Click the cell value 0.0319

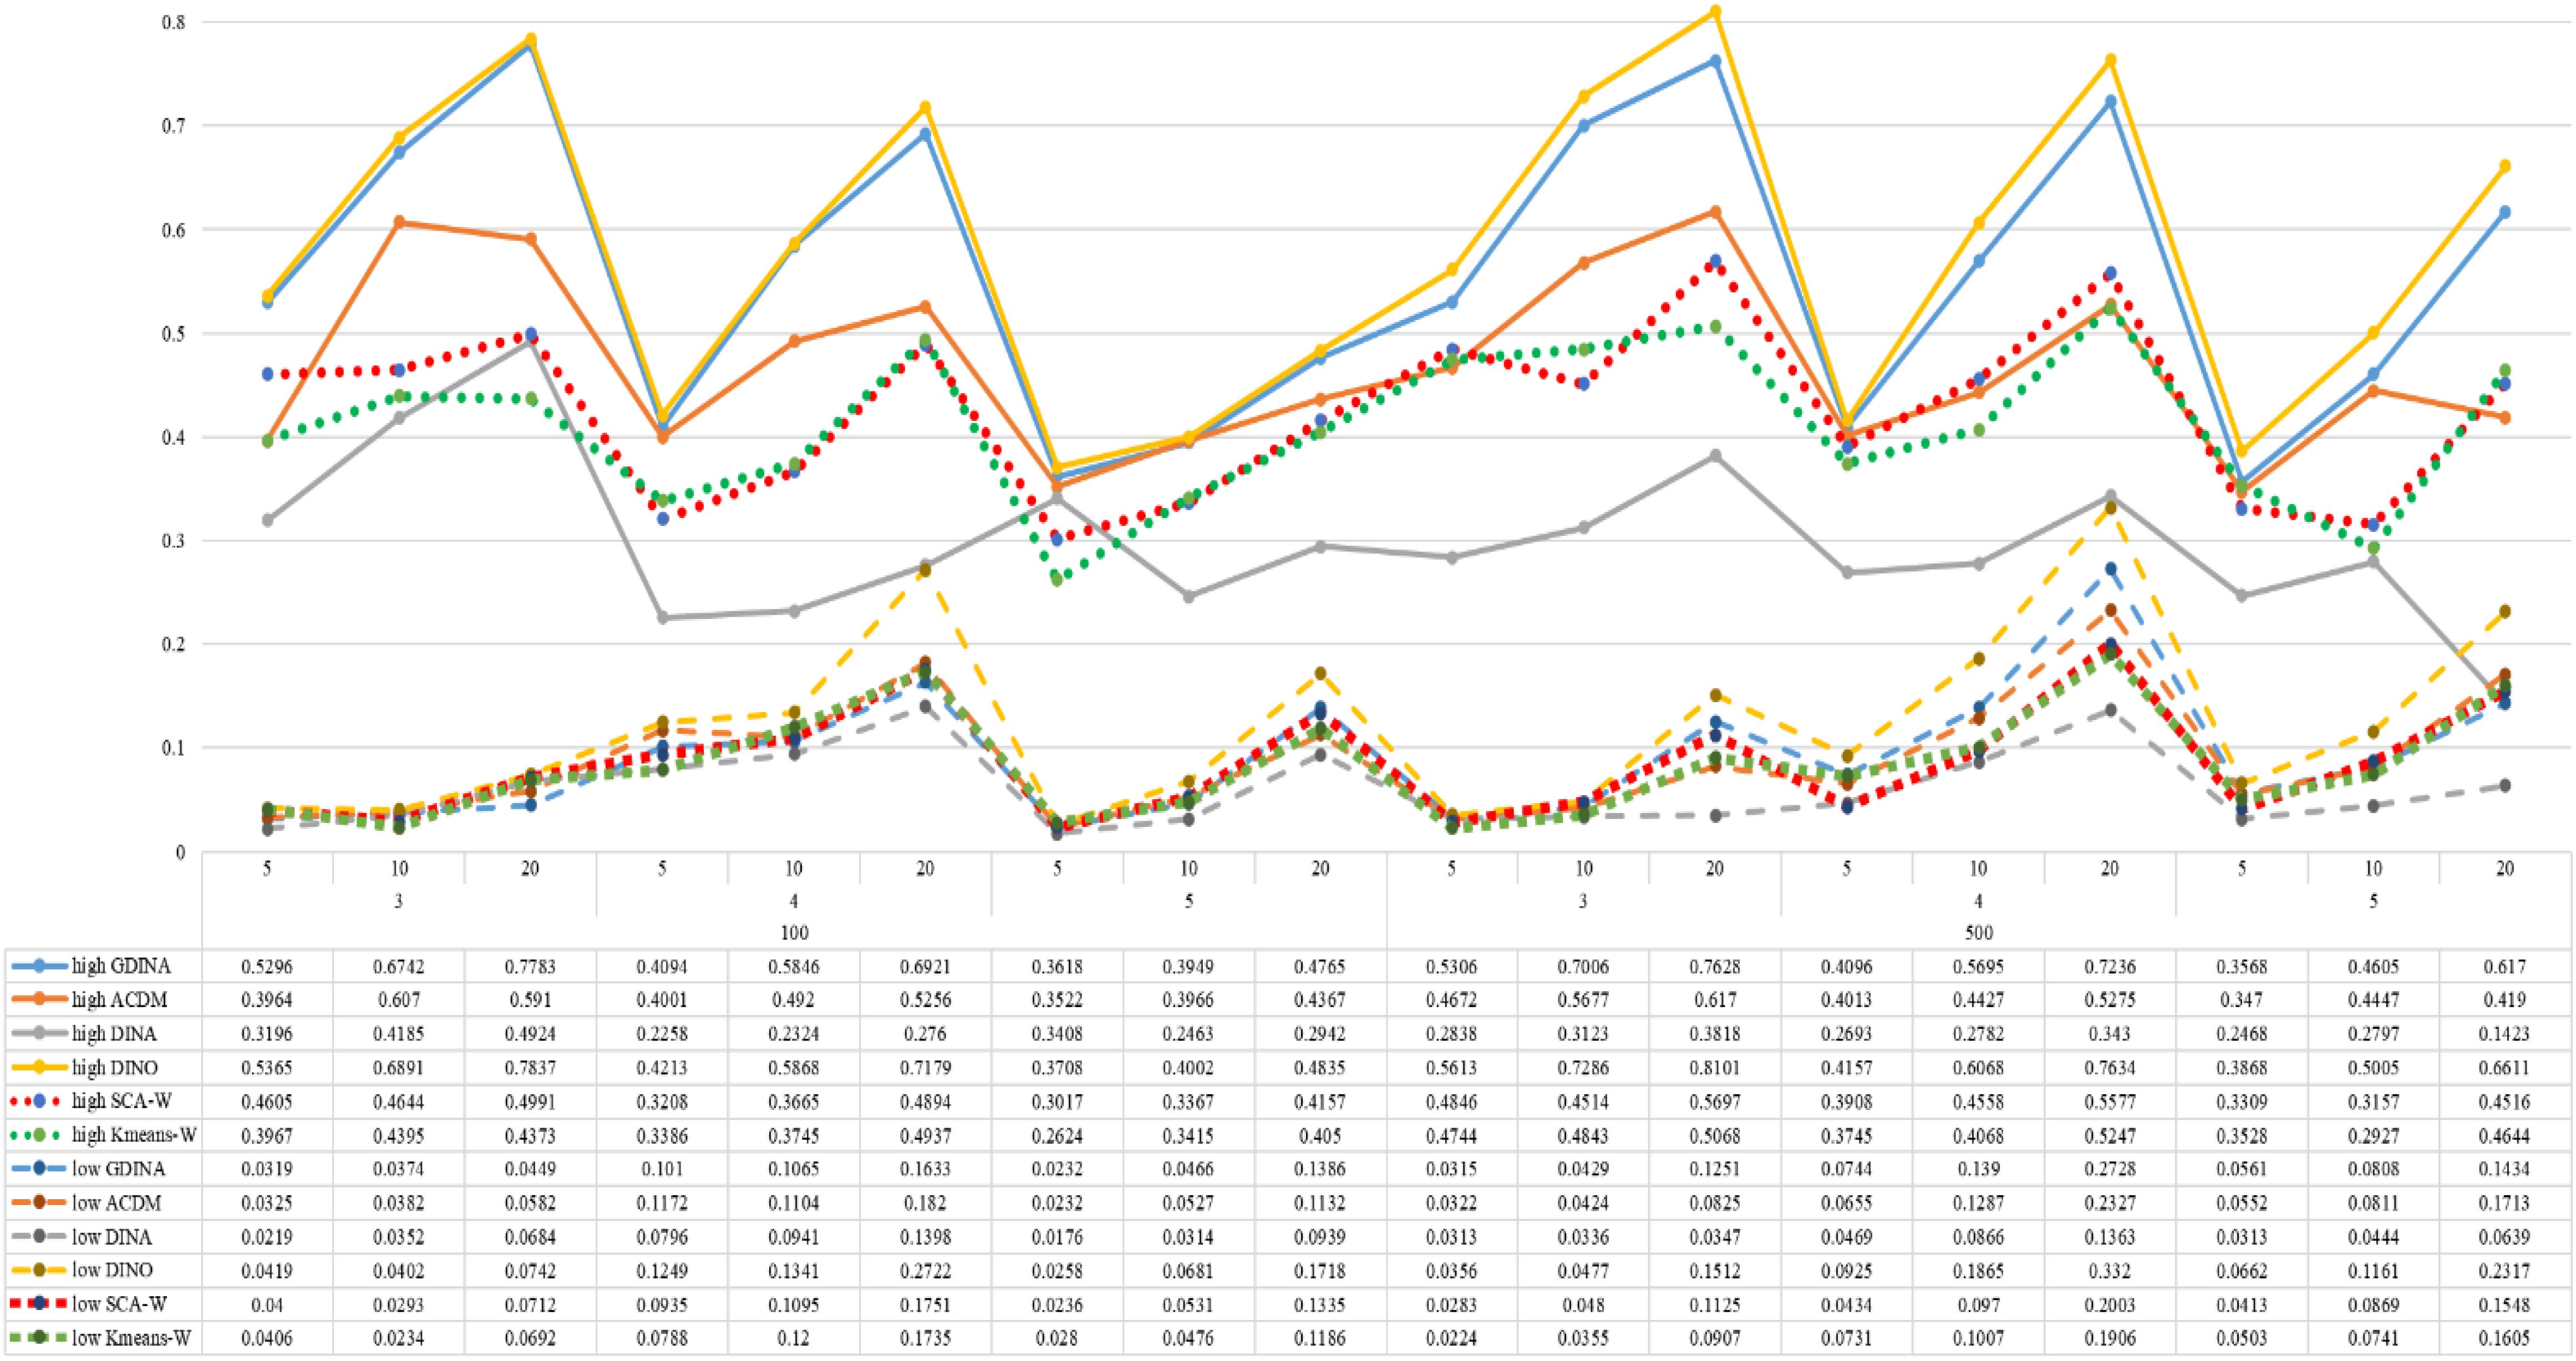click(x=267, y=1170)
